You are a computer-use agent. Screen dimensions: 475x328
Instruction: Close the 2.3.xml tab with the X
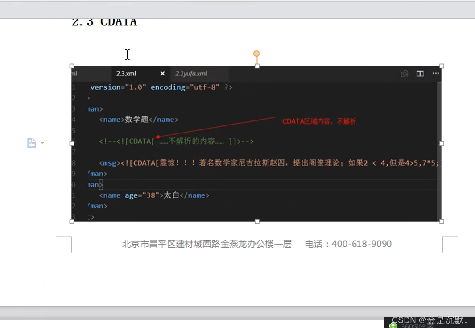tap(162, 73)
